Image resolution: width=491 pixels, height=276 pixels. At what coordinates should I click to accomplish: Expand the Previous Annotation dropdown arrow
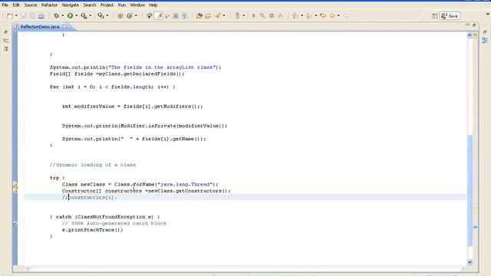pos(316,15)
